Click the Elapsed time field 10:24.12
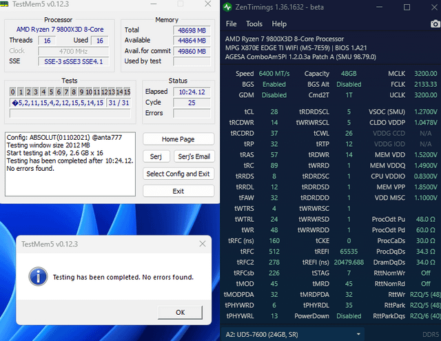Viewport: 441px width, 341px height. point(192,92)
